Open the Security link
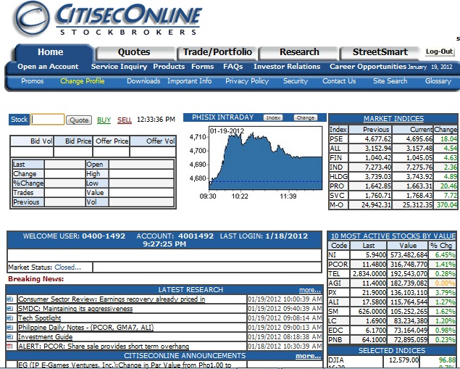460x369 pixels. pyautogui.click(x=296, y=81)
